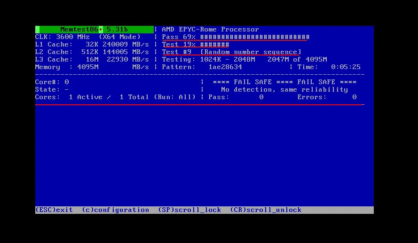
Task: Select the L2 Cache 512K row
Action: [92, 52]
